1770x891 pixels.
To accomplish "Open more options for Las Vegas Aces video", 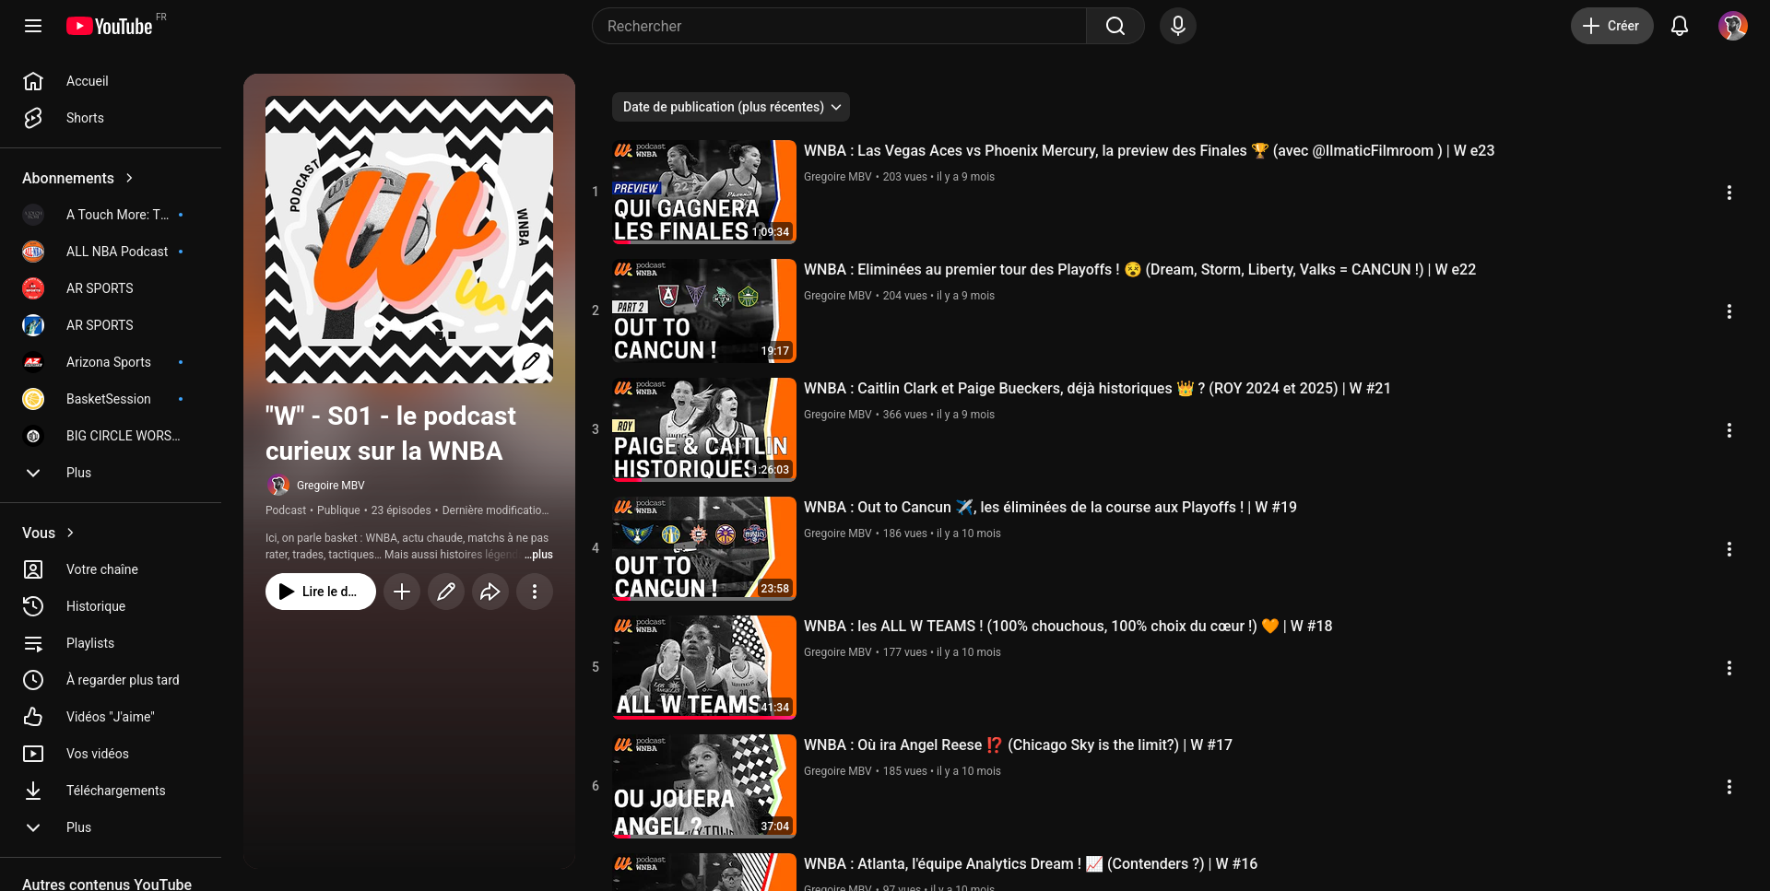I will click(1729, 193).
